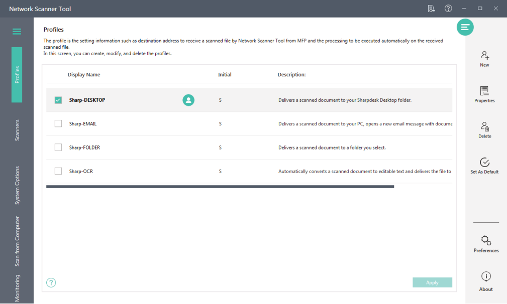Click the initial S in Sharp-EMAIL row
507x304 pixels.
tap(220, 123)
